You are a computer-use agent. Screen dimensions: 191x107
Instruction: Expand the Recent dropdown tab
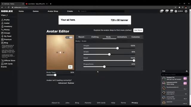[x=82, y=37]
